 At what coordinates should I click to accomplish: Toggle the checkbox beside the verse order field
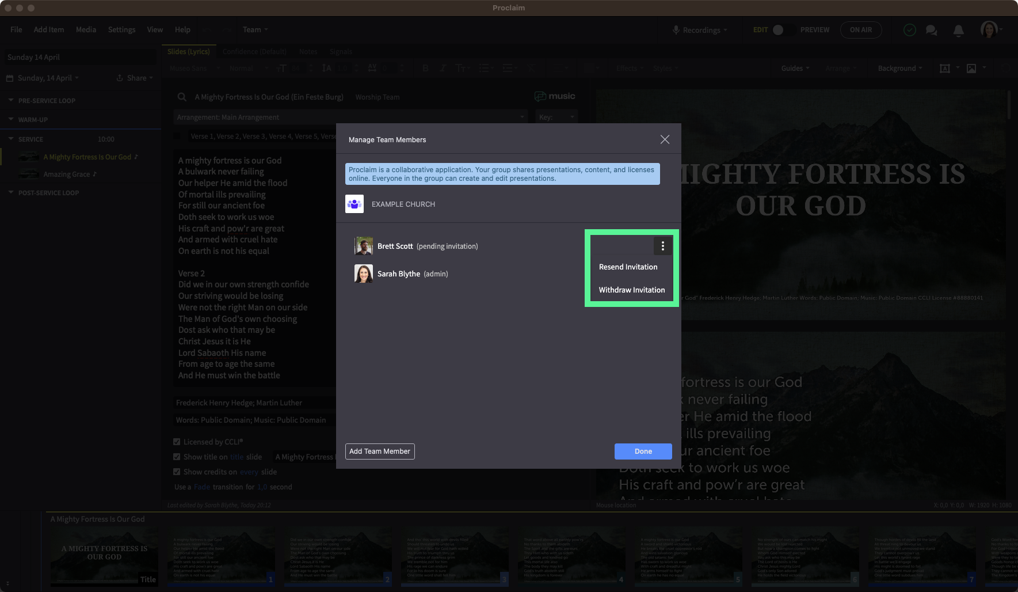click(177, 136)
